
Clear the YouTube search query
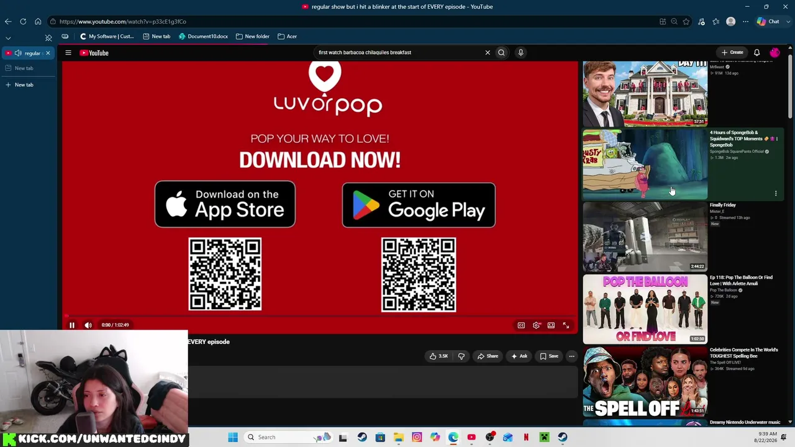click(488, 52)
